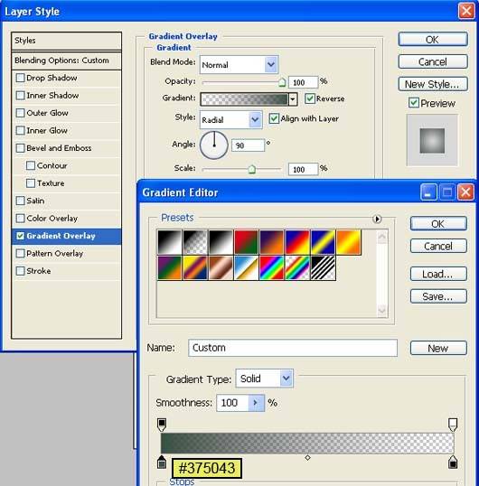Click the Load... button in Gradient Editor
479x486 pixels.
click(438, 274)
